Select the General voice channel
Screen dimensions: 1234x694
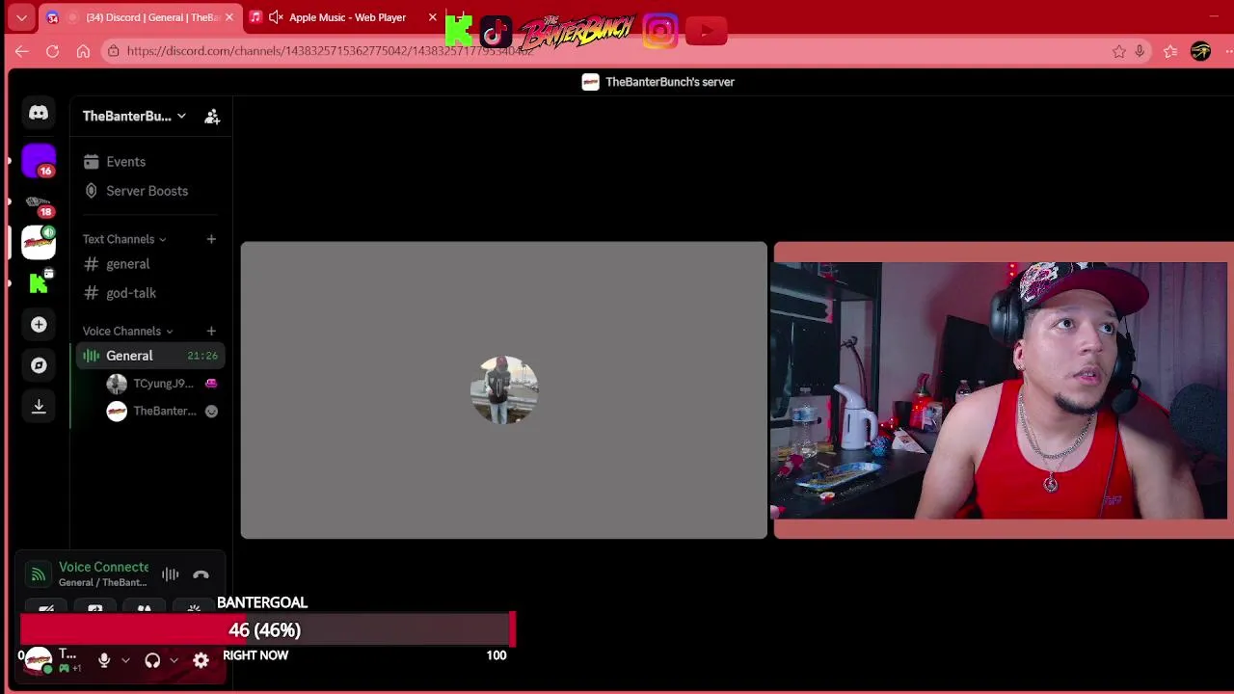point(150,356)
